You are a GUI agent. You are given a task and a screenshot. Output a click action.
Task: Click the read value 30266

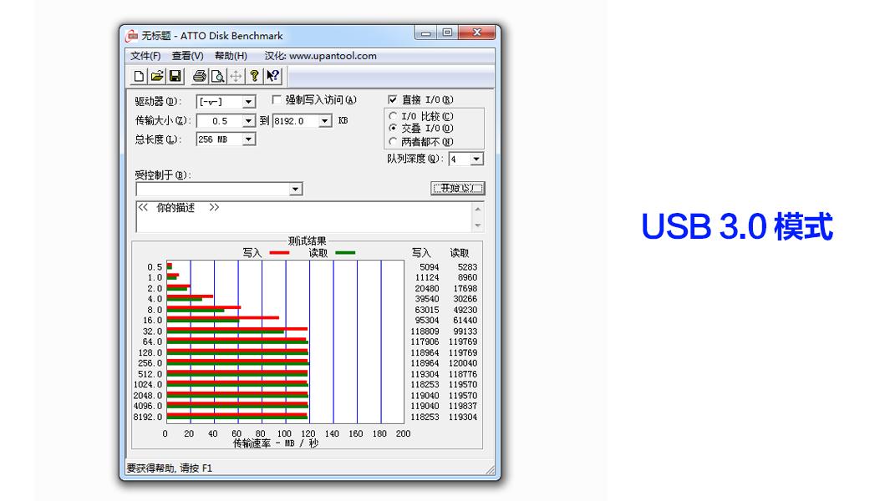click(465, 299)
